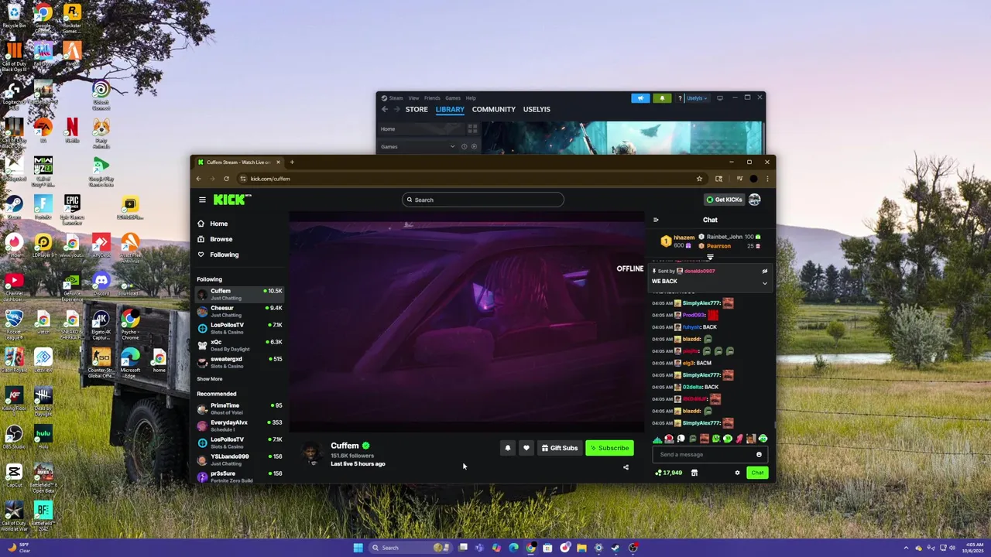The image size is (991, 557).
Task: Expand the chat leaderboard handle
Action: (710, 257)
